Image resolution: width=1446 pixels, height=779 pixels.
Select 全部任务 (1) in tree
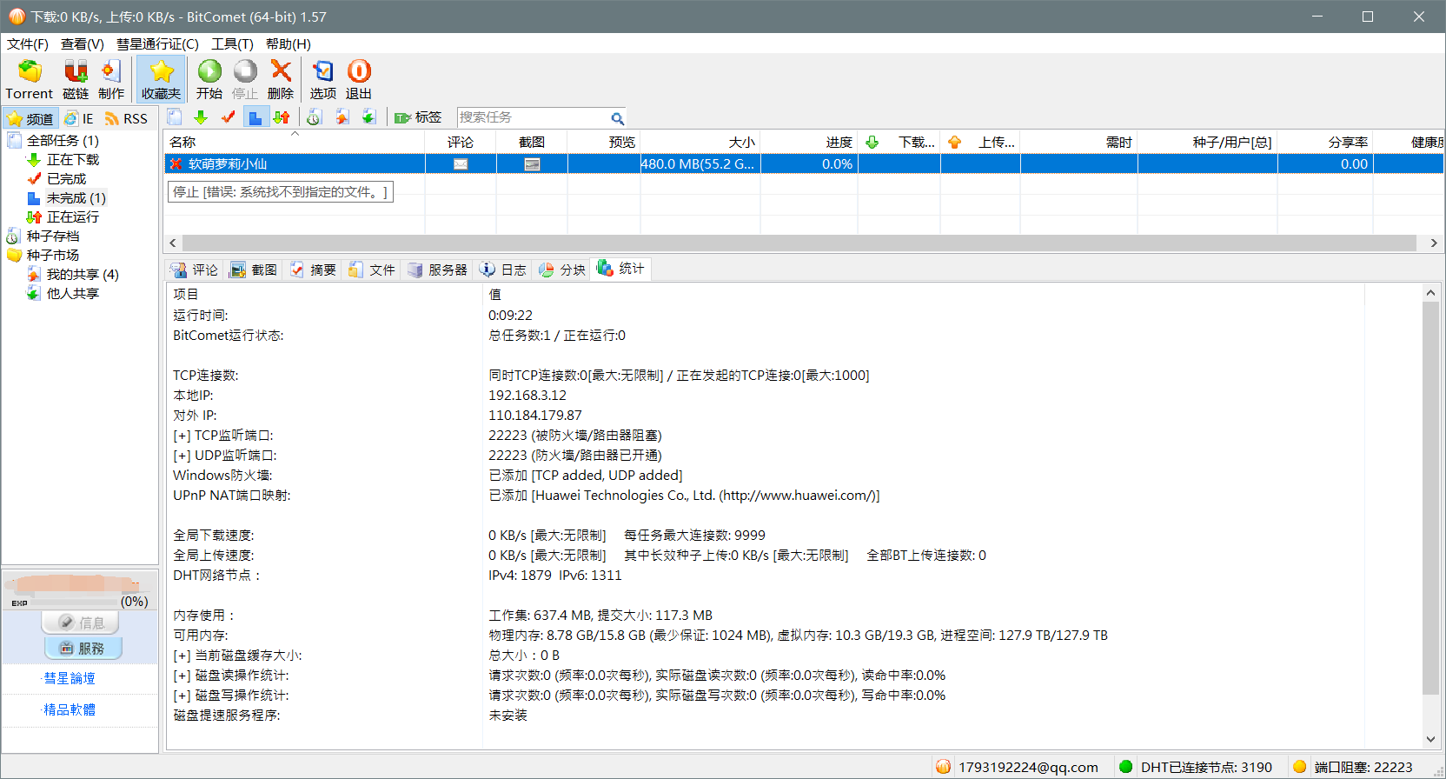63,140
